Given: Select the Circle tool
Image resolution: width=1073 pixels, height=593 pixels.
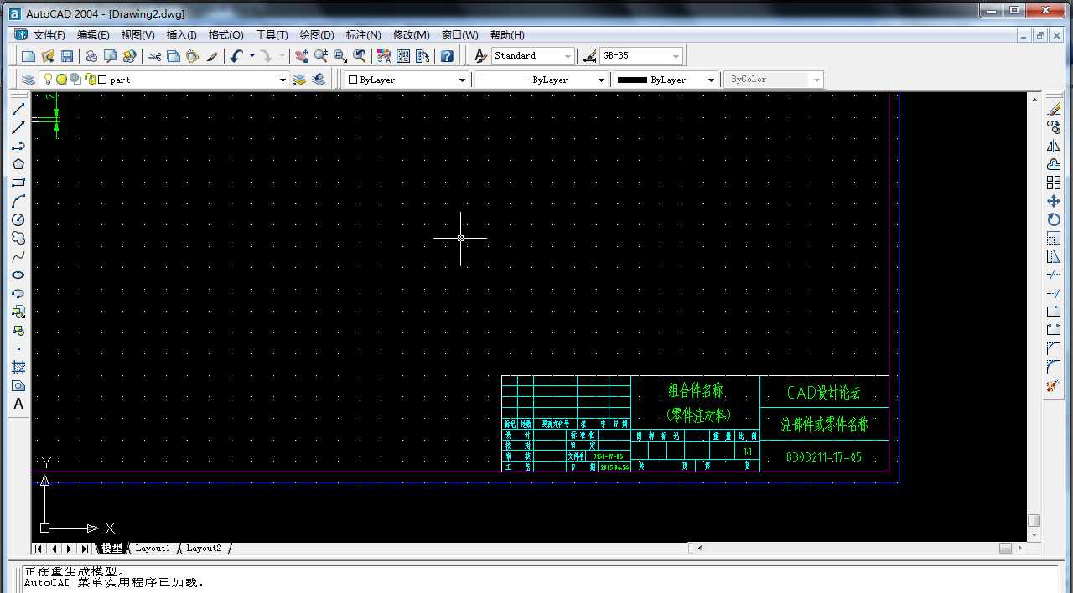Looking at the screenshot, I should coord(18,219).
